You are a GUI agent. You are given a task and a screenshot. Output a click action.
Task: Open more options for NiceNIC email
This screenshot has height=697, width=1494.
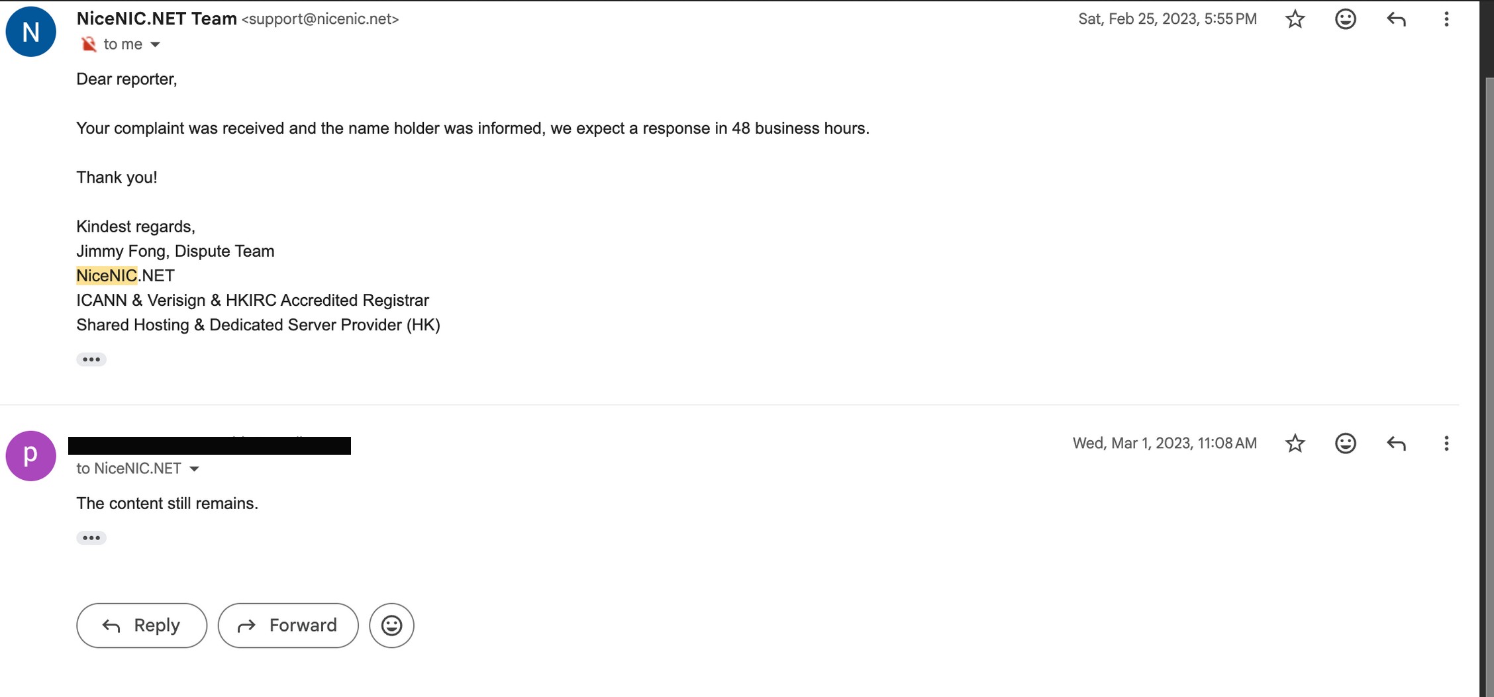tap(1446, 19)
